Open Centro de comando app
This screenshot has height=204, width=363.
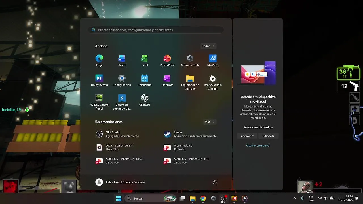(x=122, y=102)
